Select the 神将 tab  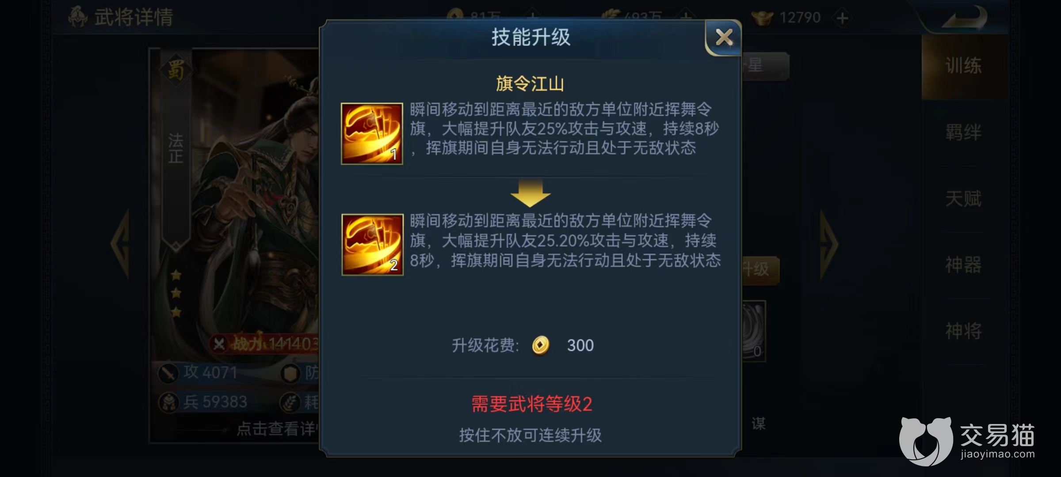(x=963, y=331)
